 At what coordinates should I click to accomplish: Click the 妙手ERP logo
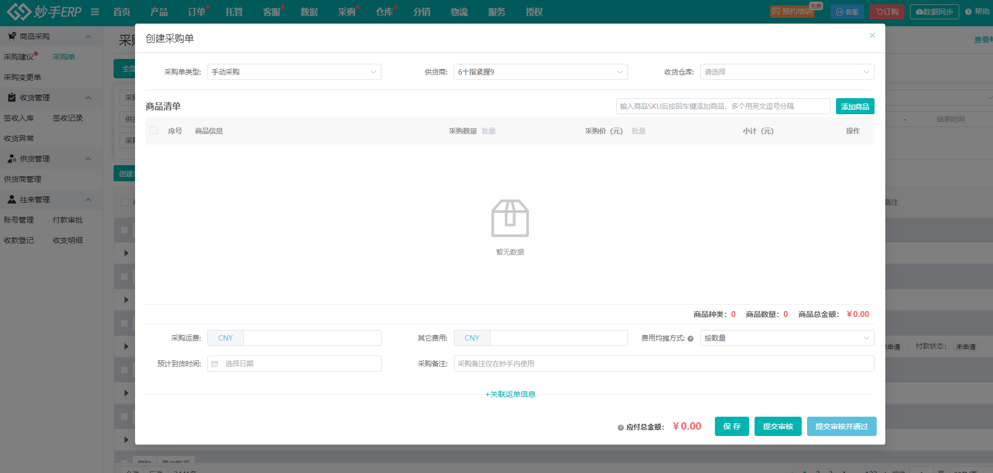pos(44,11)
